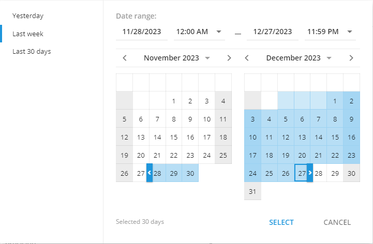
Task: Advance December calendar to next month
Action: (x=351, y=58)
